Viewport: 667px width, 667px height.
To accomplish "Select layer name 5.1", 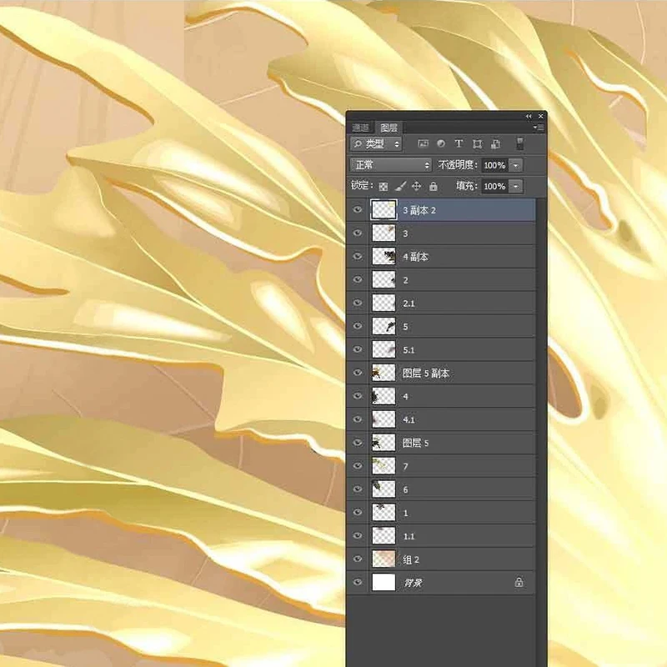I will [x=409, y=350].
